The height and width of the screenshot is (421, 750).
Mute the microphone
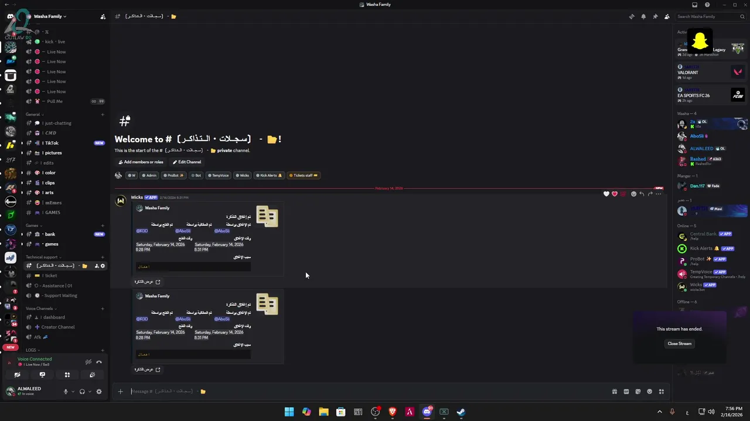click(66, 391)
